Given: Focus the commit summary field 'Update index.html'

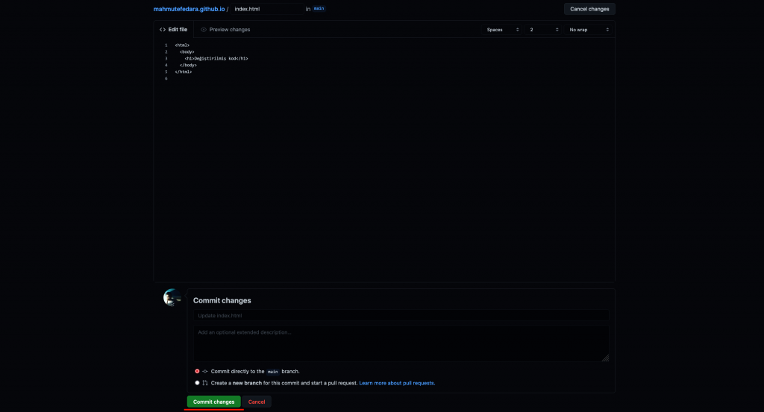Looking at the screenshot, I should (x=401, y=316).
